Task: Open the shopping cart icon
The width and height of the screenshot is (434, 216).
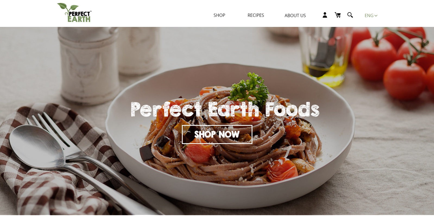Action: tap(338, 15)
